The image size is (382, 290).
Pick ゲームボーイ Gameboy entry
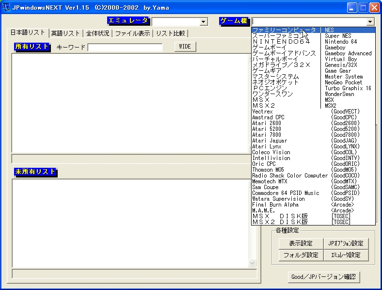[x=313, y=48]
